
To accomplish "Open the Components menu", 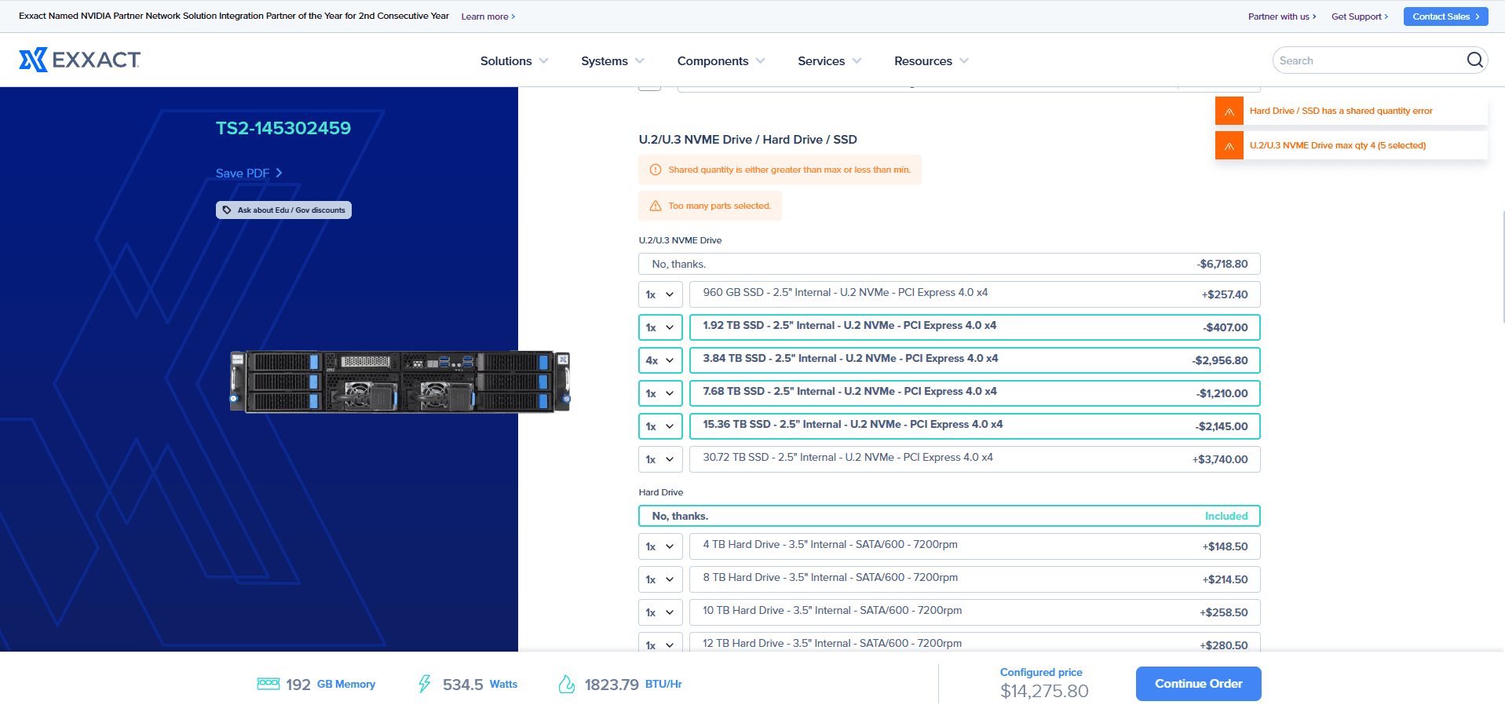I will coord(721,60).
